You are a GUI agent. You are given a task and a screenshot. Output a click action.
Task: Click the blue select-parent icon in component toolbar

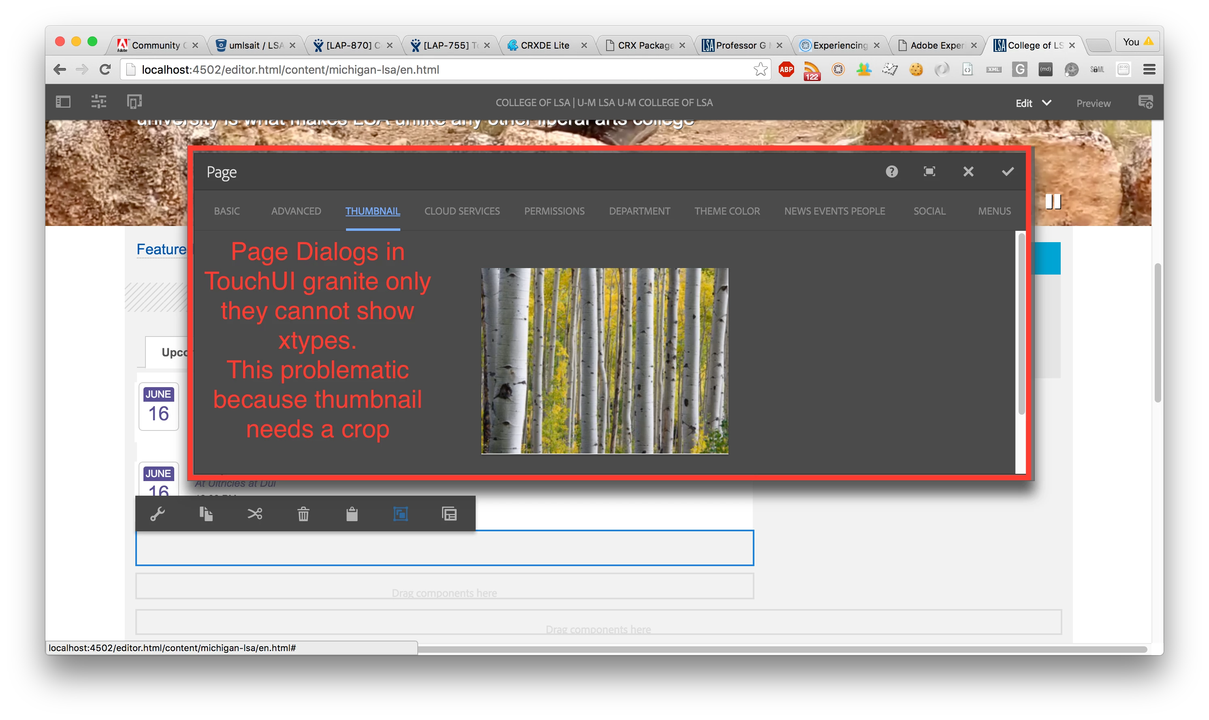pos(400,514)
